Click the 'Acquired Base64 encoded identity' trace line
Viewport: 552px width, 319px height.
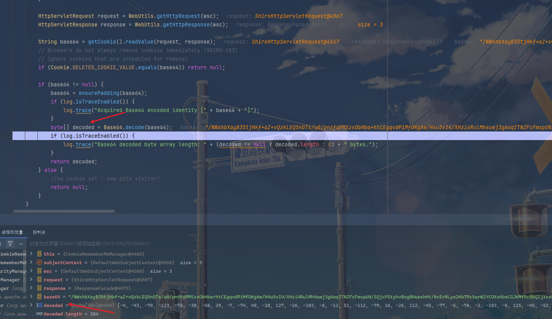click(161, 110)
